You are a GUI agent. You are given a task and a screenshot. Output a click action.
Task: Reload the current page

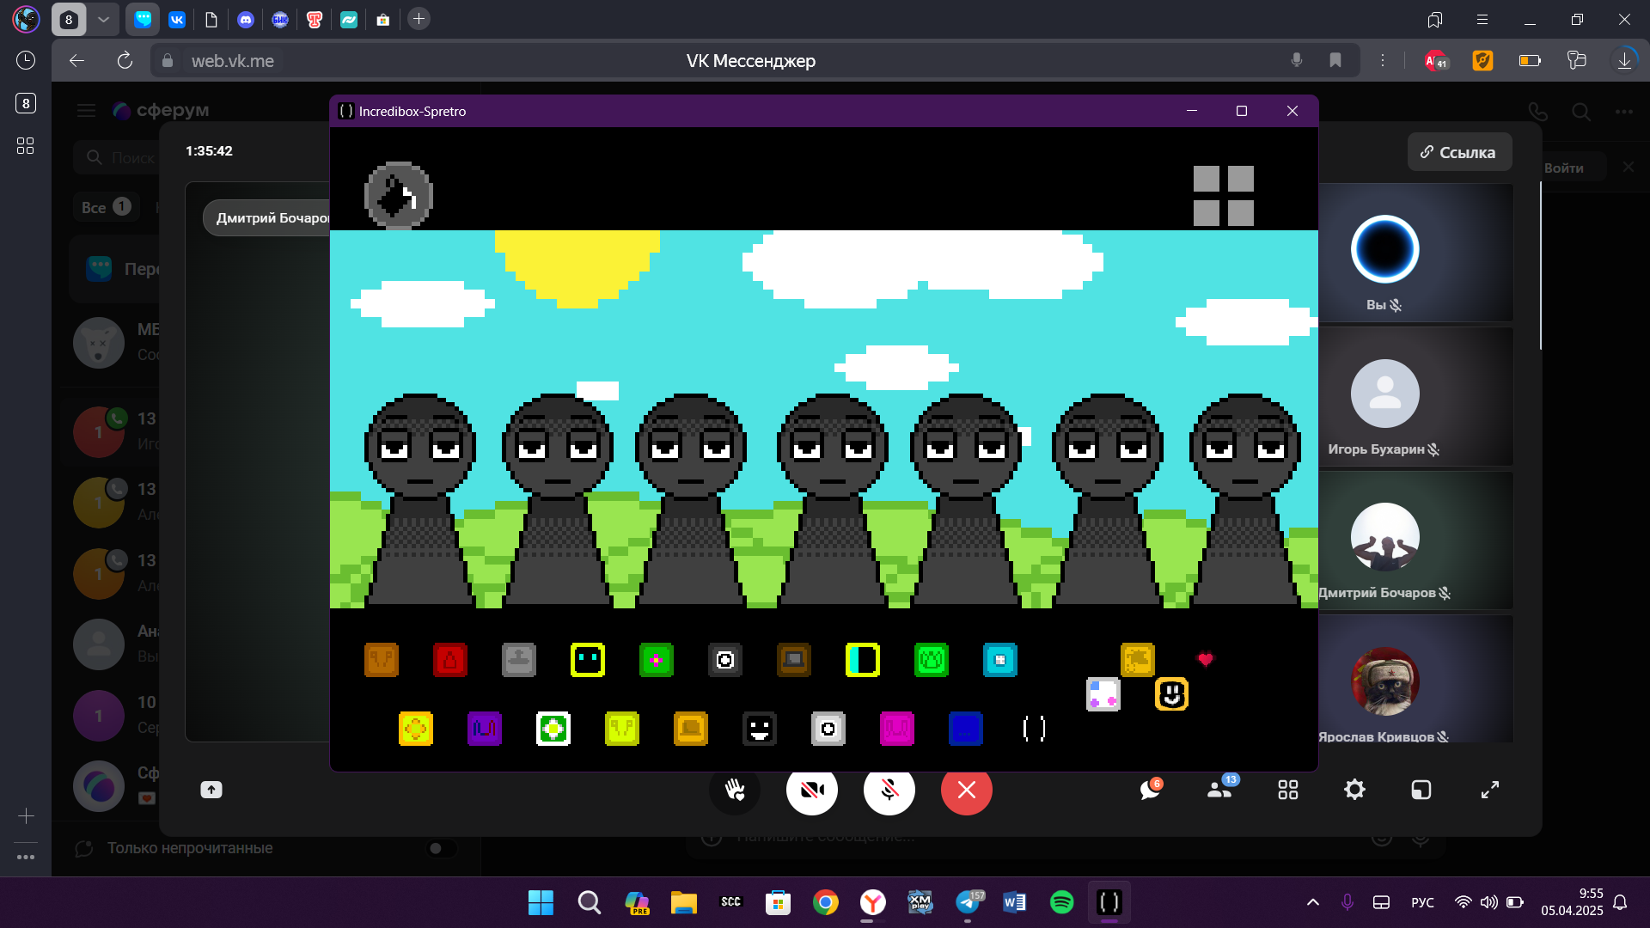click(x=125, y=60)
